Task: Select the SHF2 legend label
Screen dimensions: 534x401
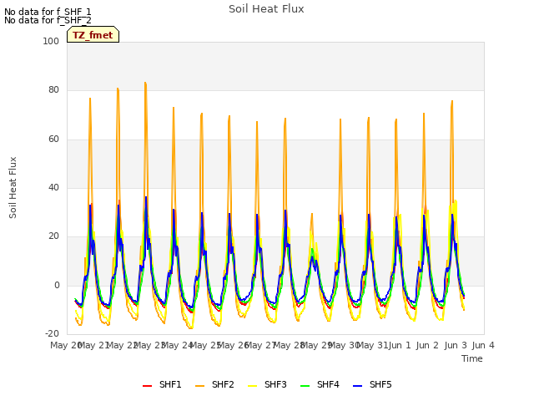Action: coord(223,384)
